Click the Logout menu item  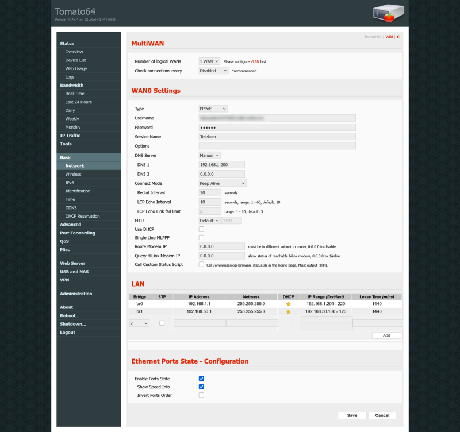pyautogui.click(x=67, y=333)
